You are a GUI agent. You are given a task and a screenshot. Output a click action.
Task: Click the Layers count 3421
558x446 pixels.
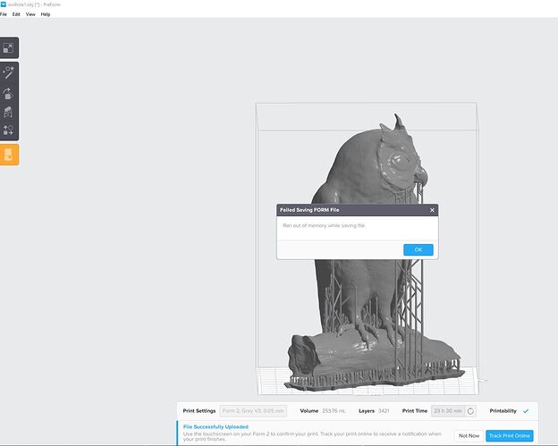click(384, 411)
